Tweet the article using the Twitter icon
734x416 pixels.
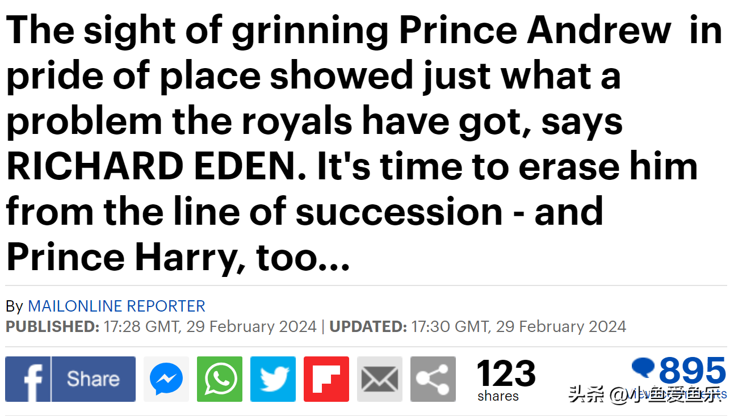[x=273, y=379]
